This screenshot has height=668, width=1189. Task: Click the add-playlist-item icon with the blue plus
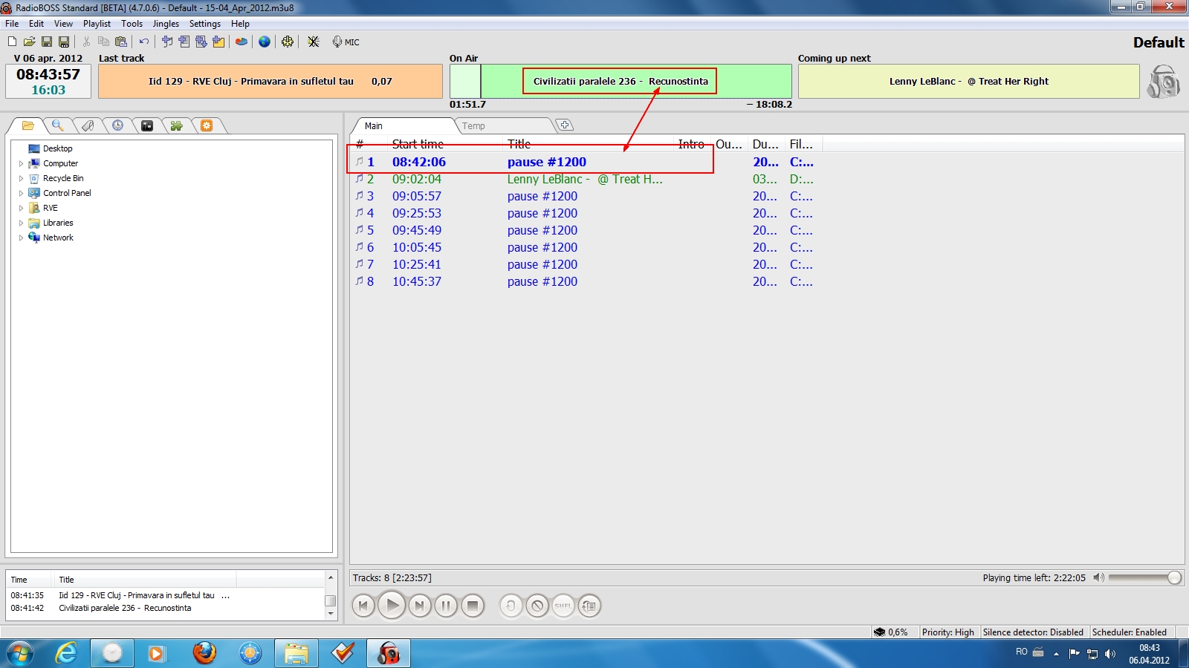coord(184,42)
